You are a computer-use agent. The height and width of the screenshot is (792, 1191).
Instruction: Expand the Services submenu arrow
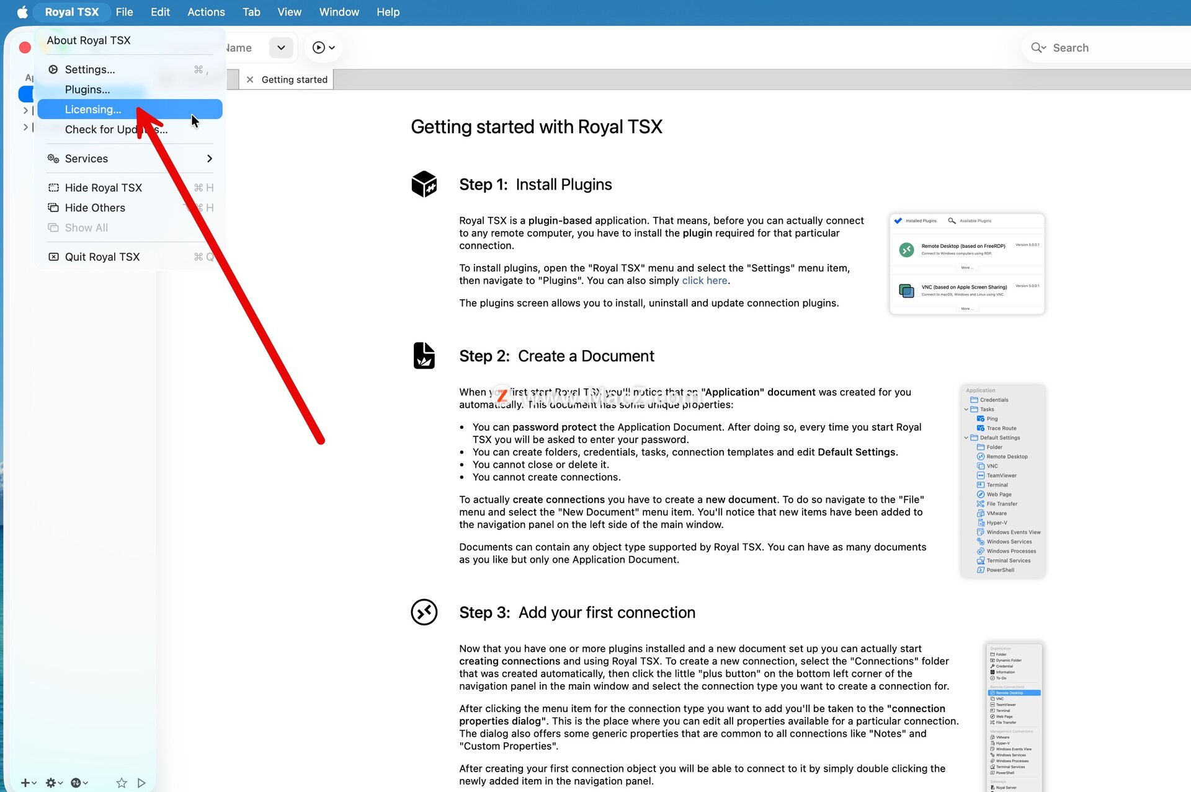tap(210, 159)
